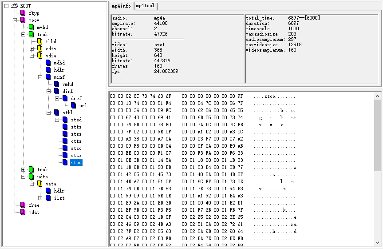Click the blue vmhd box icon
Viewport: 383px width, 249px height.
pyautogui.click(x=57, y=84)
